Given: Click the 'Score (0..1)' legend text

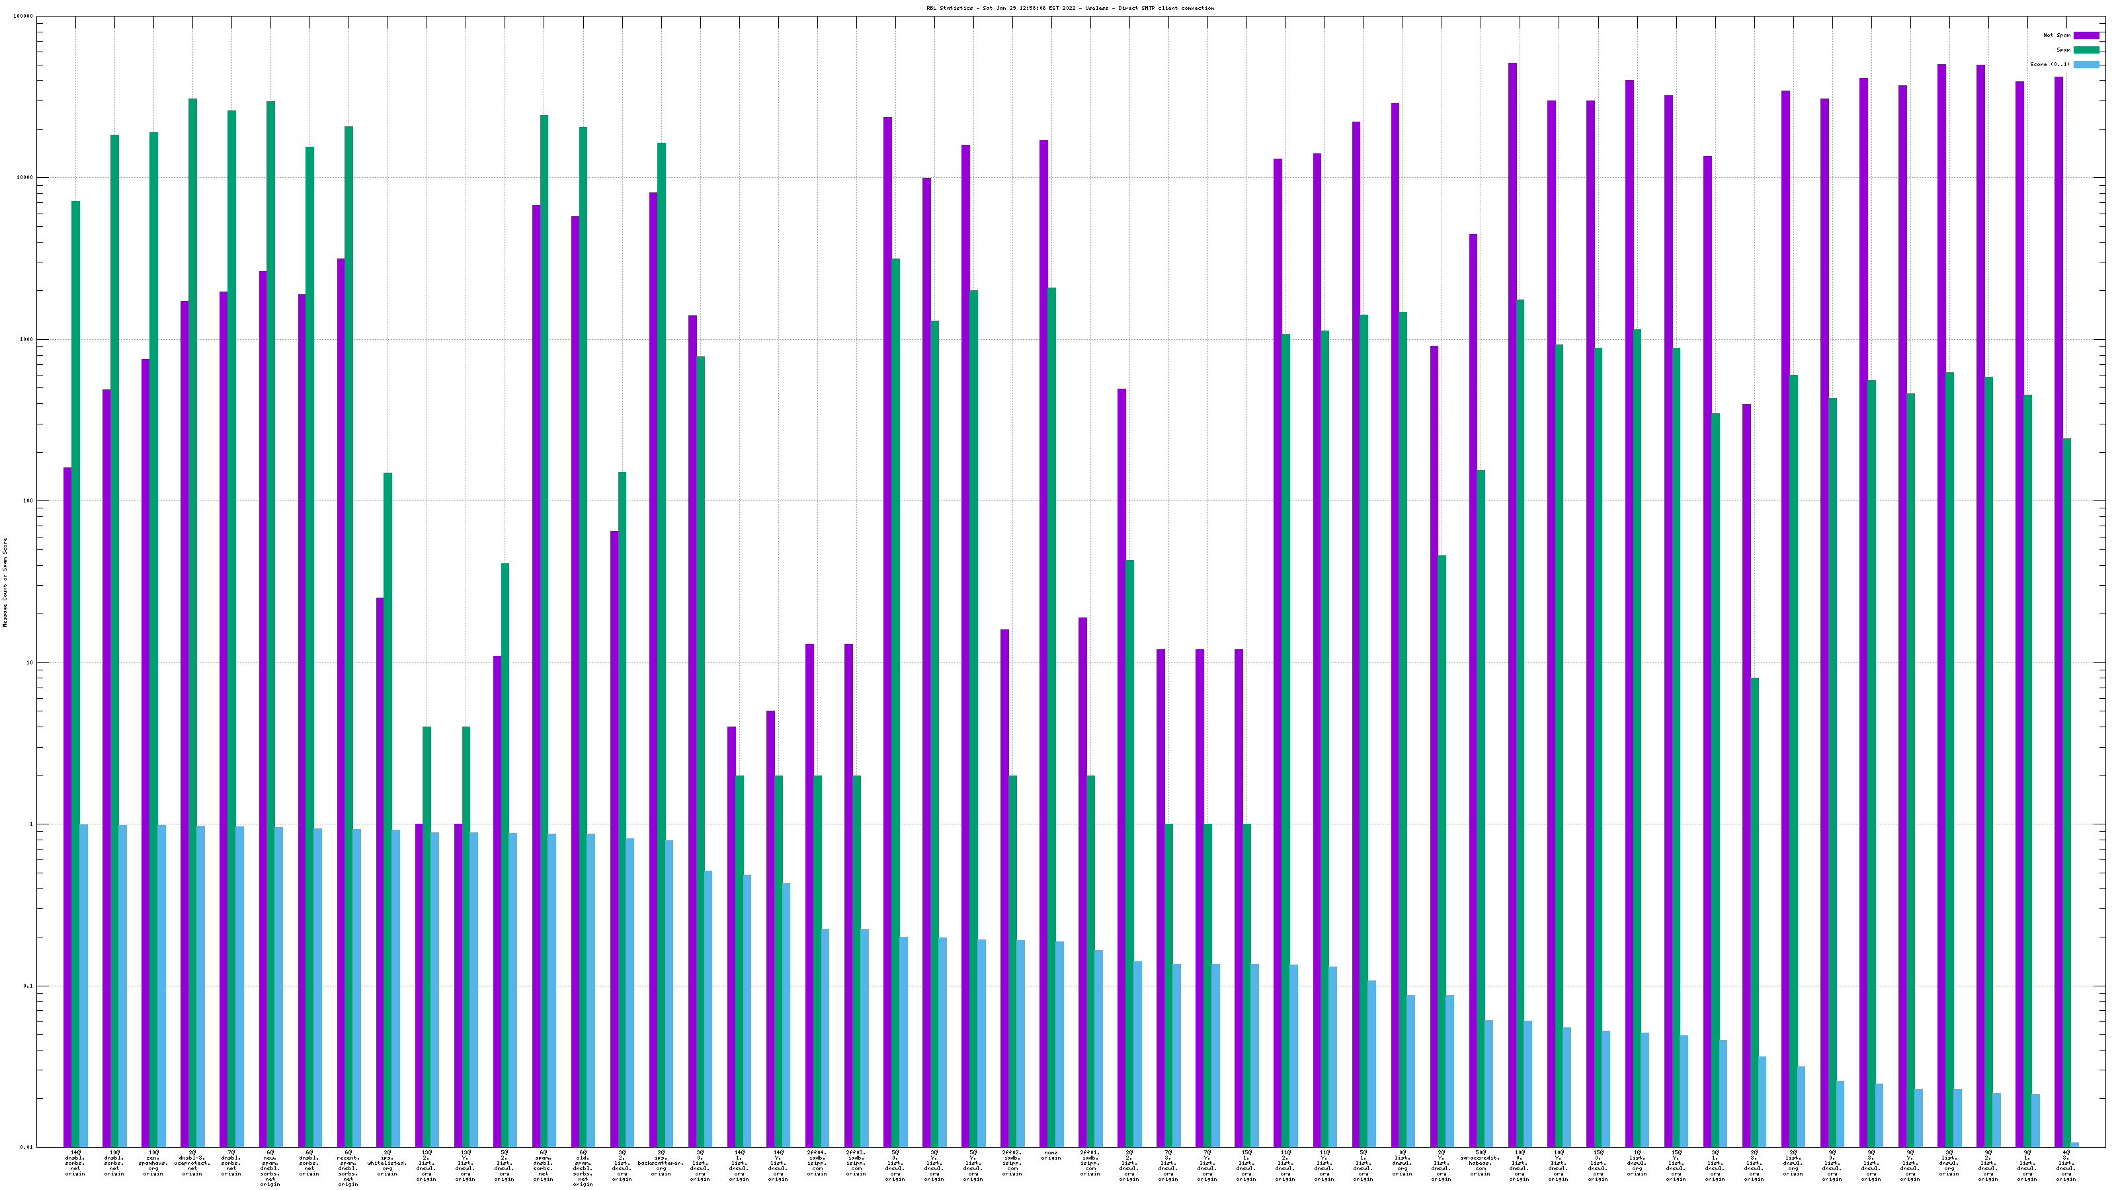Looking at the screenshot, I should click(x=2049, y=64).
